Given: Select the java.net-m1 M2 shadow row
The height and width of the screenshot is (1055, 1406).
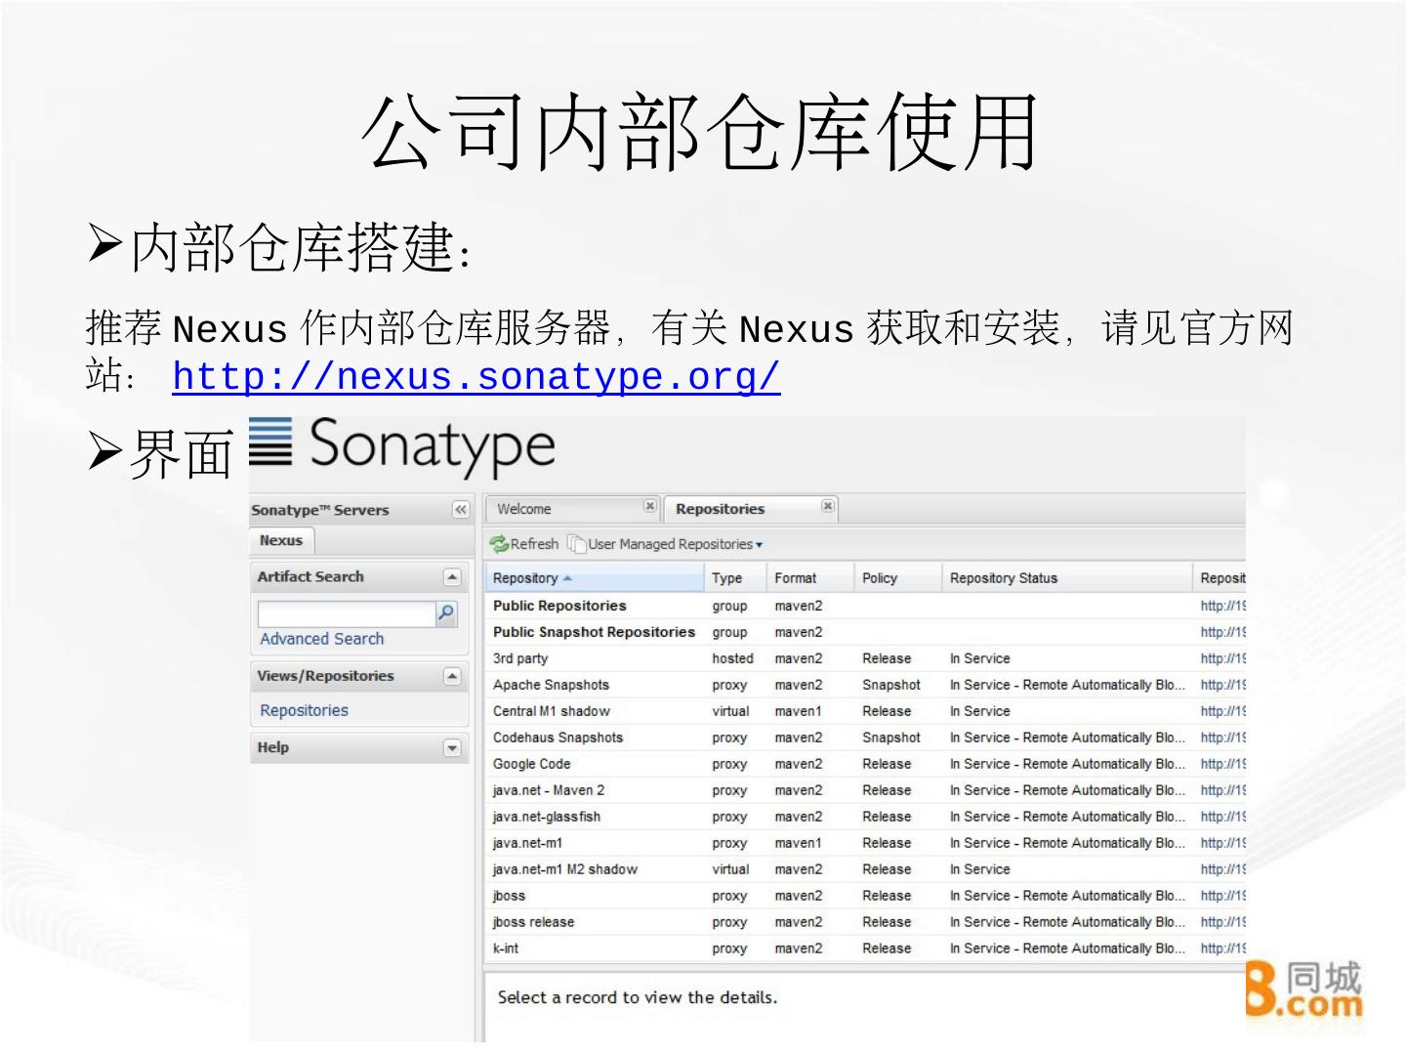Looking at the screenshot, I should tap(865, 869).
